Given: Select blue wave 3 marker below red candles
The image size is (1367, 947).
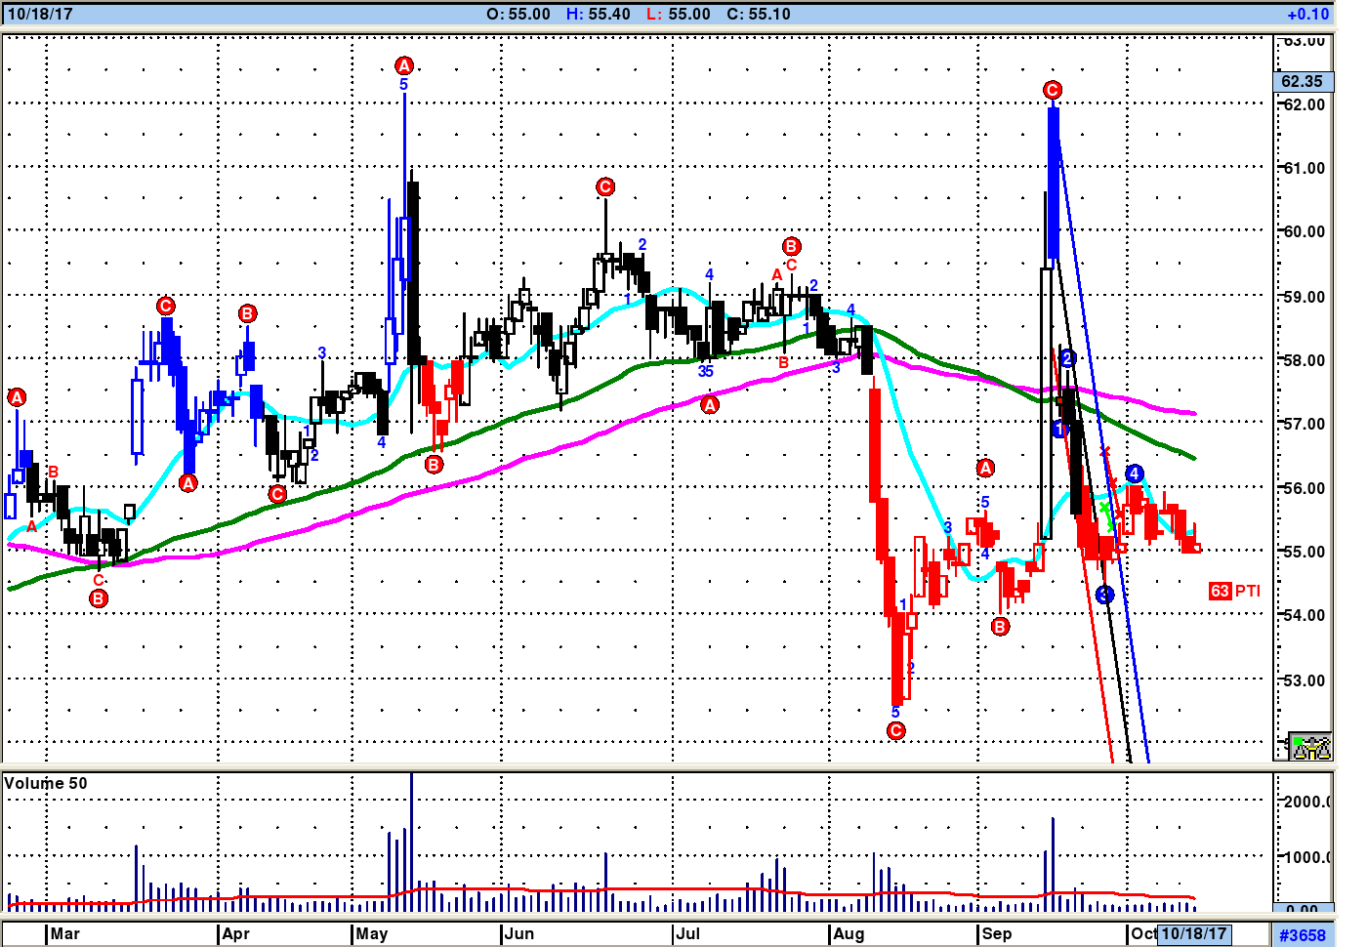Looking at the screenshot, I should (1104, 595).
